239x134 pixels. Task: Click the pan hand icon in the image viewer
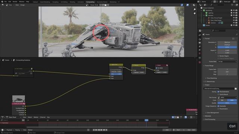(x=195, y=13)
